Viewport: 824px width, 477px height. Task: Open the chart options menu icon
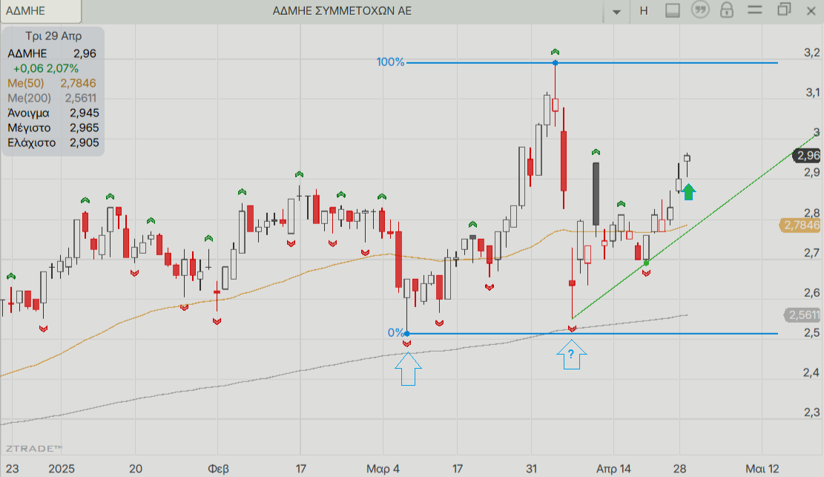(x=755, y=10)
